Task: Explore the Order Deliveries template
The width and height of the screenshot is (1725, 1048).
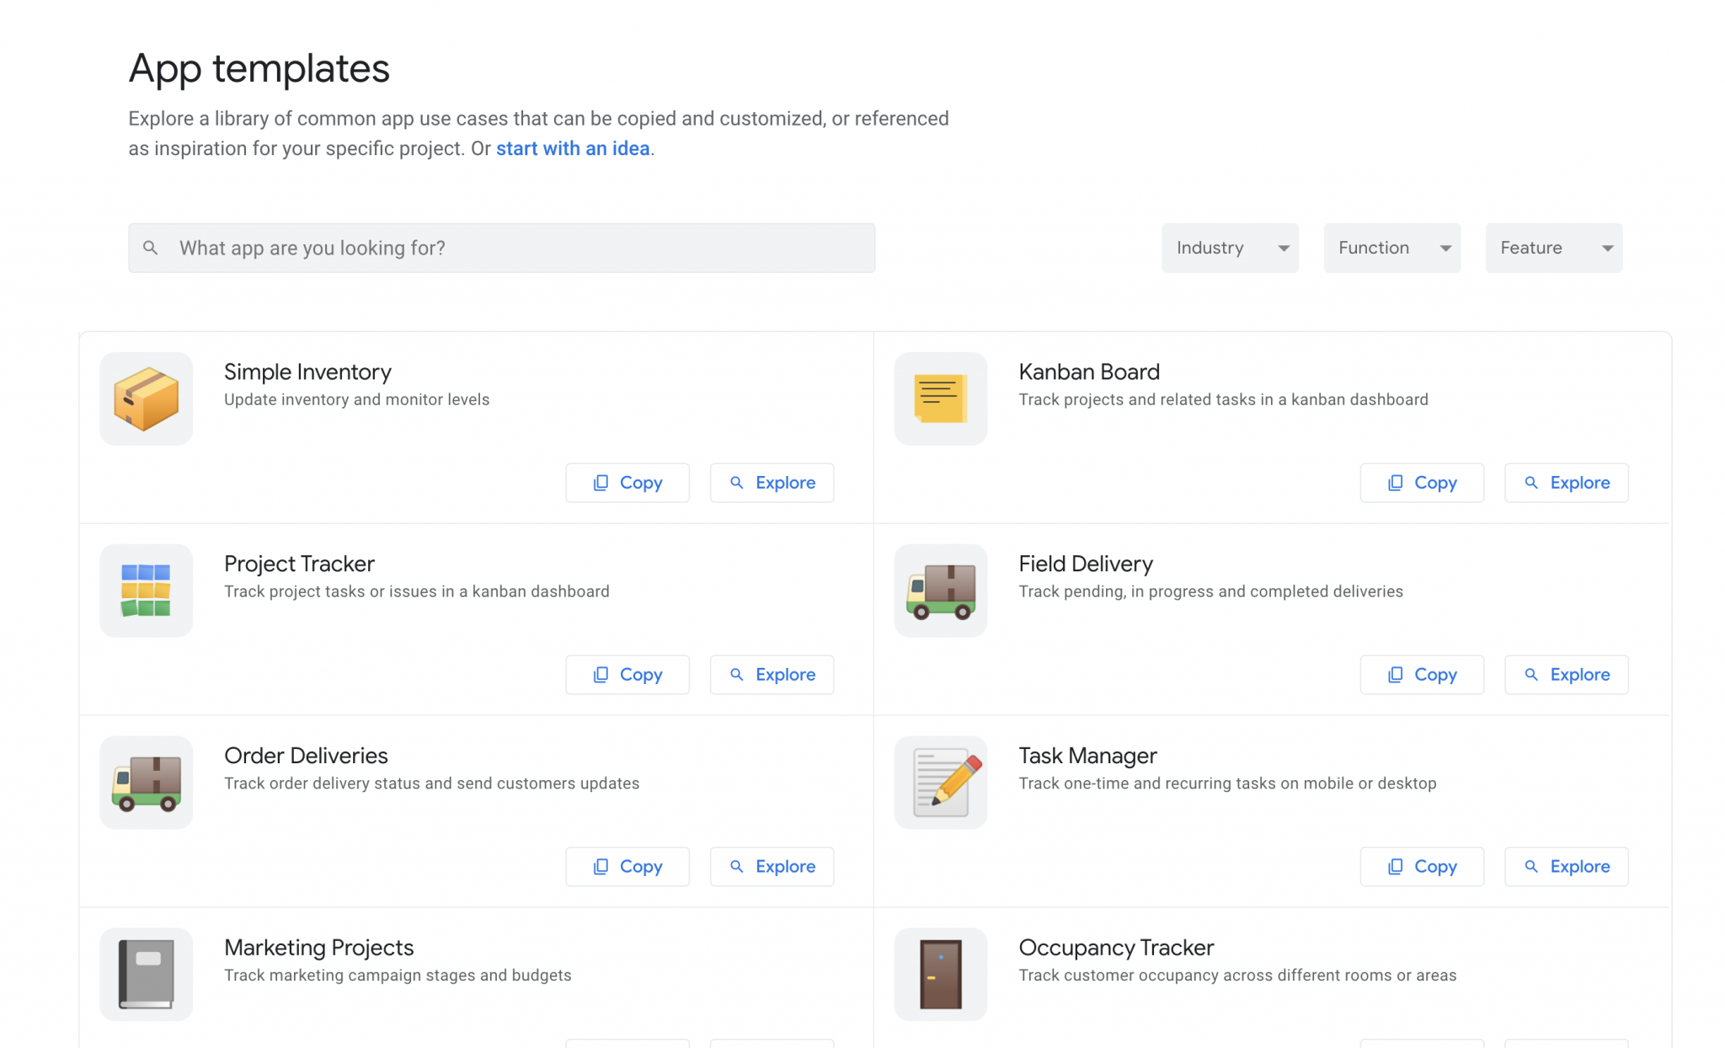Action: pos(772,867)
